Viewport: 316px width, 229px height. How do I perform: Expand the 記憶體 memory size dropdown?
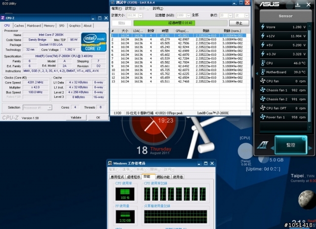[189, 15]
